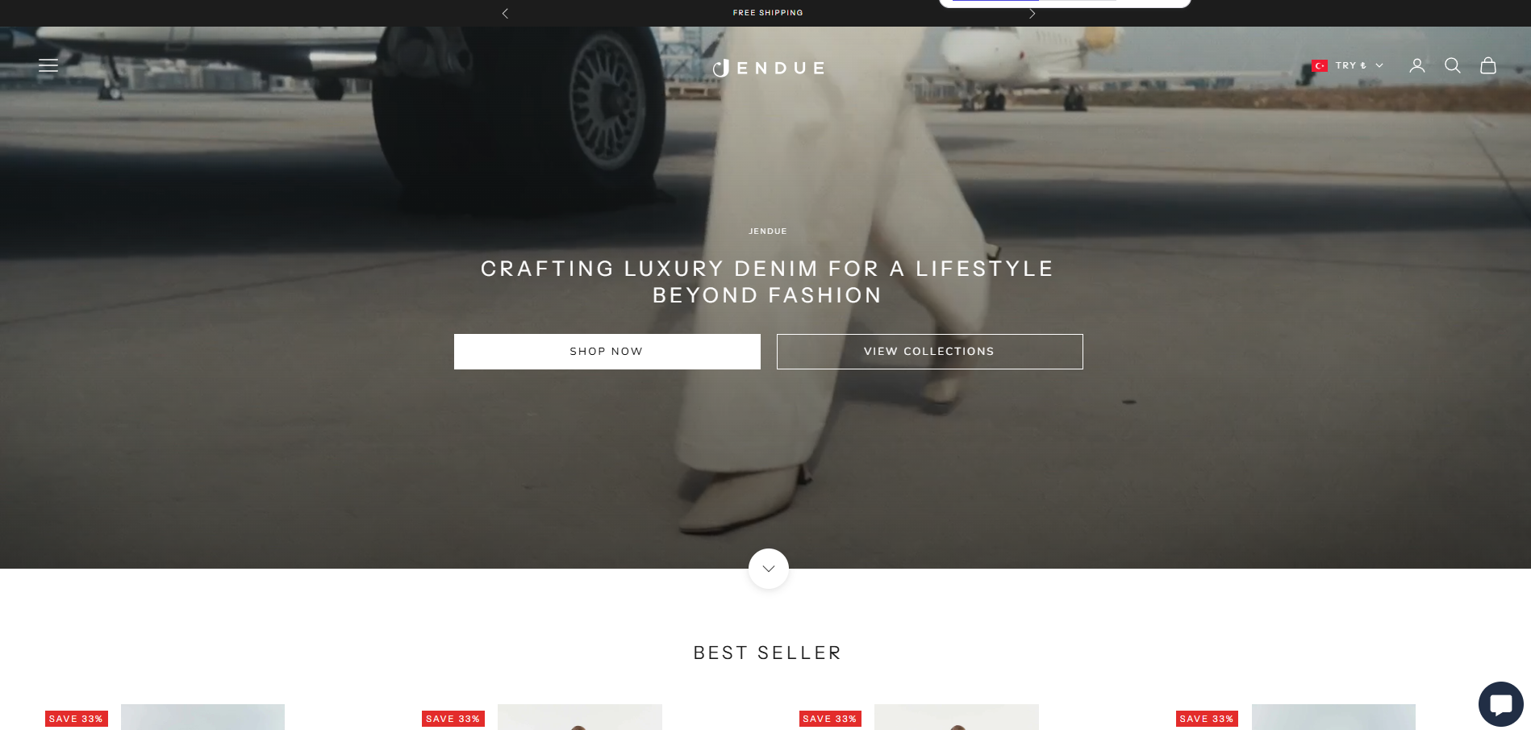Screen dimensions: 1531x730
Task: Go to previous announcement bar message
Action: pos(505,13)
